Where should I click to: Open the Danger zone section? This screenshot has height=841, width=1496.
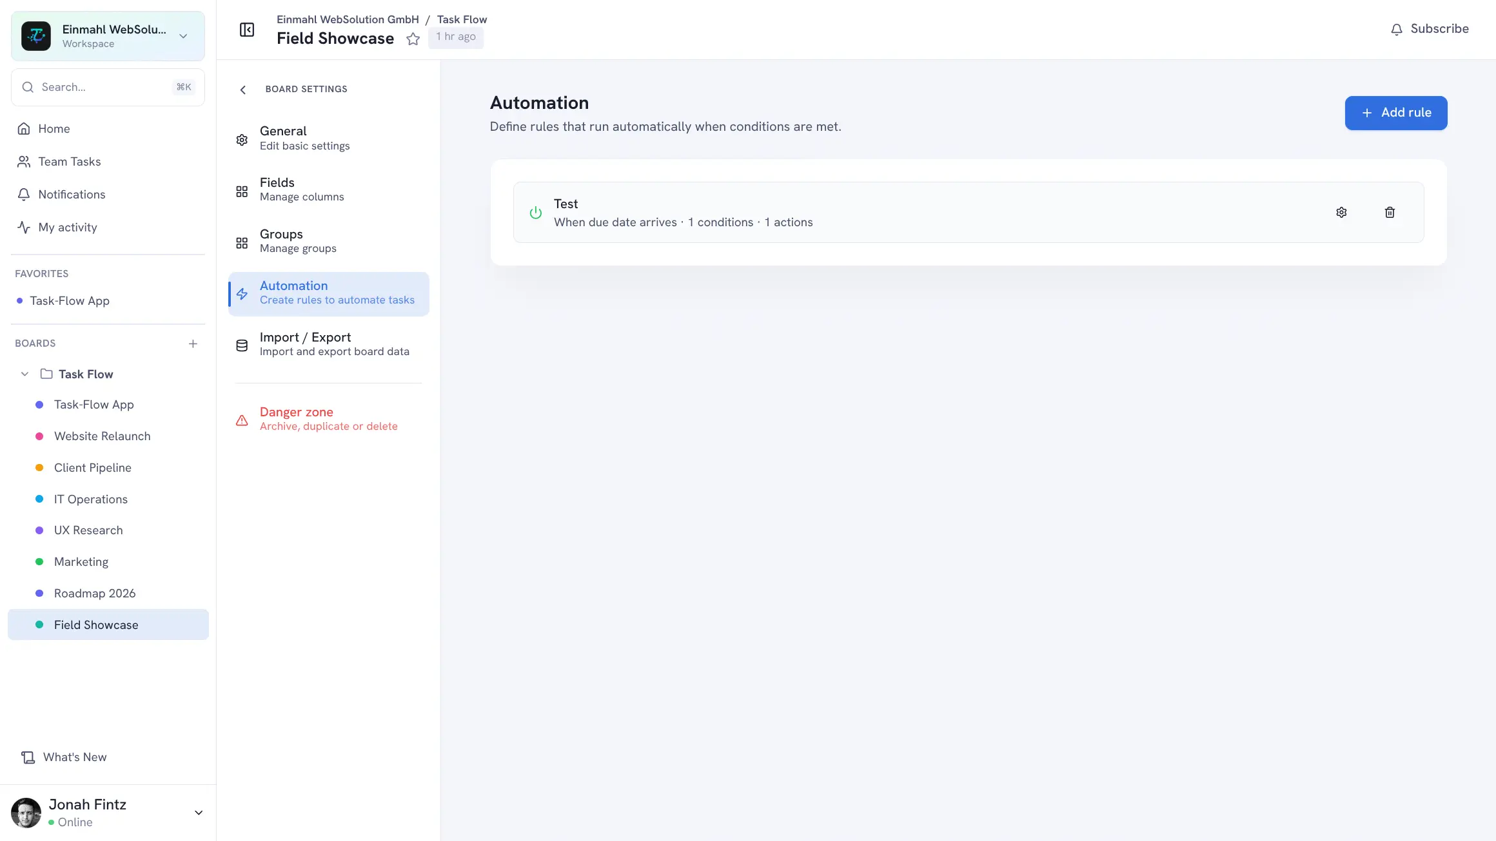click(329, 420)
